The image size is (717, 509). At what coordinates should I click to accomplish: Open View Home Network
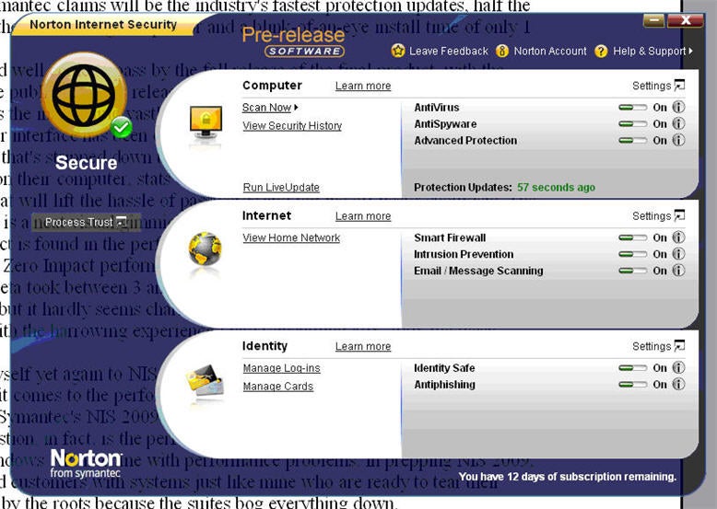pos(291,237)
